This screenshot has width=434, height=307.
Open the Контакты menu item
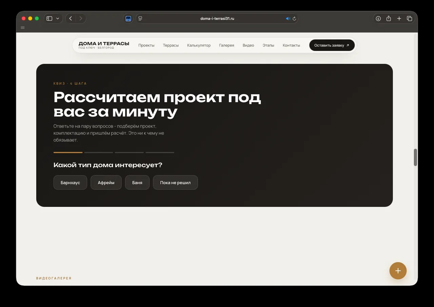pyautogui.click(x=291, y=45)
